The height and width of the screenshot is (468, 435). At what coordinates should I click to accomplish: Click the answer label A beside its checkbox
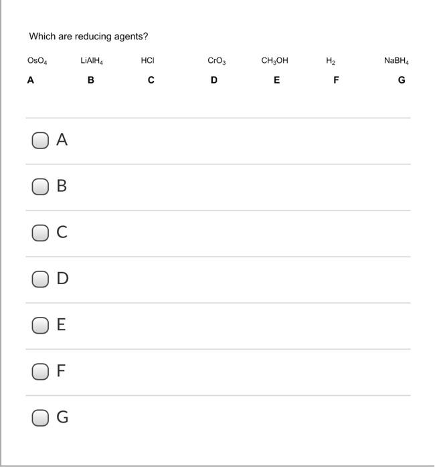pyautogui.click(x=62, y=139)
